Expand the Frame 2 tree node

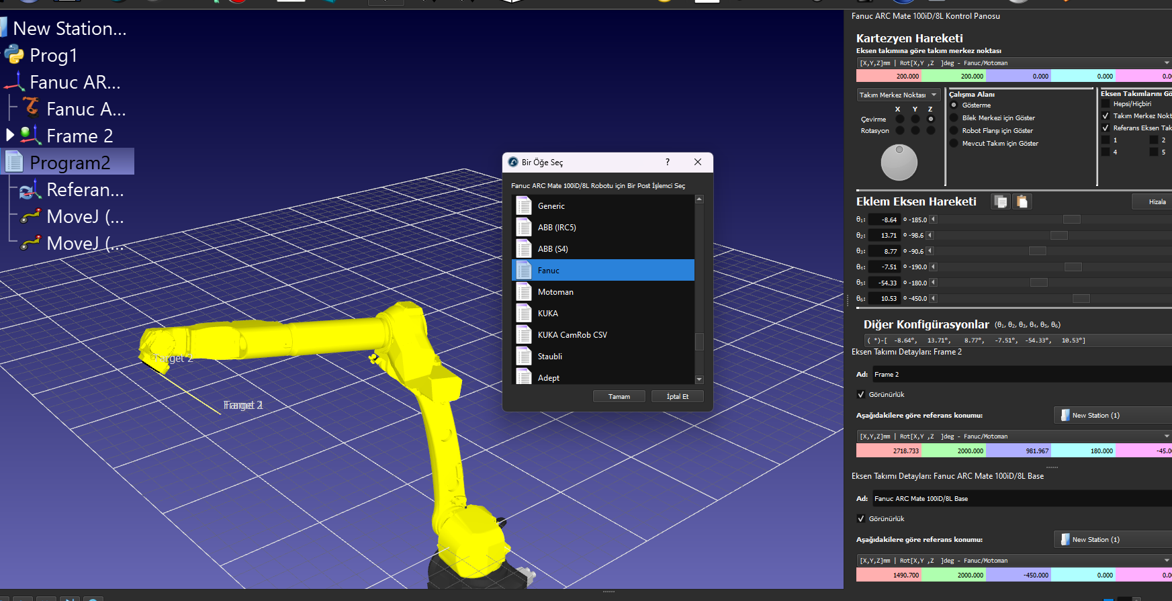coord(10,135)
